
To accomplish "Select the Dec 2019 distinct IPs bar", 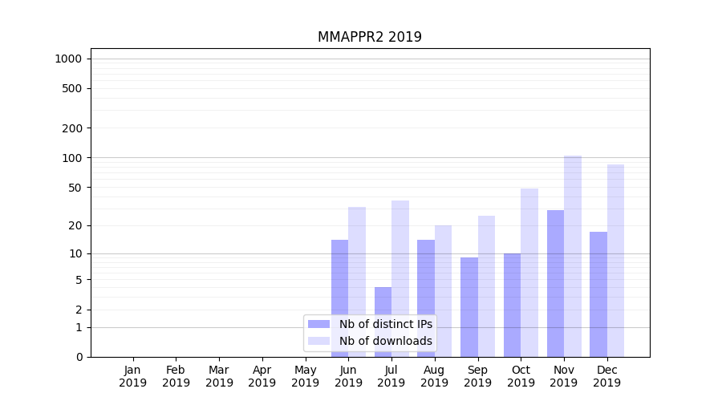I will click(x=598, y=294).
